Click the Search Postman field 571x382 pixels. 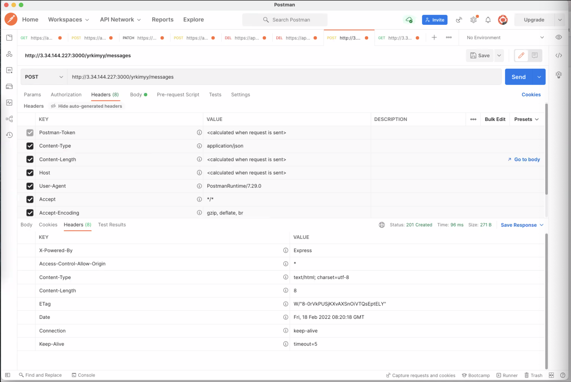[x=285, y=20]
